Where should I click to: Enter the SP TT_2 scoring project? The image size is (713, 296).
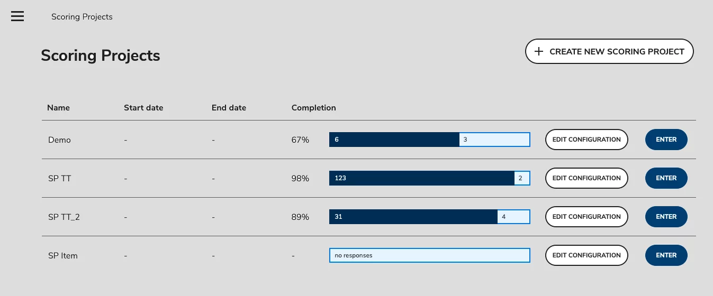pos(666,217)
